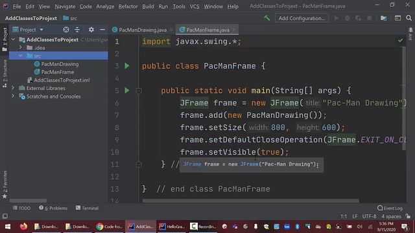Screen dimensions: 415x233
Task: Open the Structure side tool window tab
Action: (x=5, y=73)
